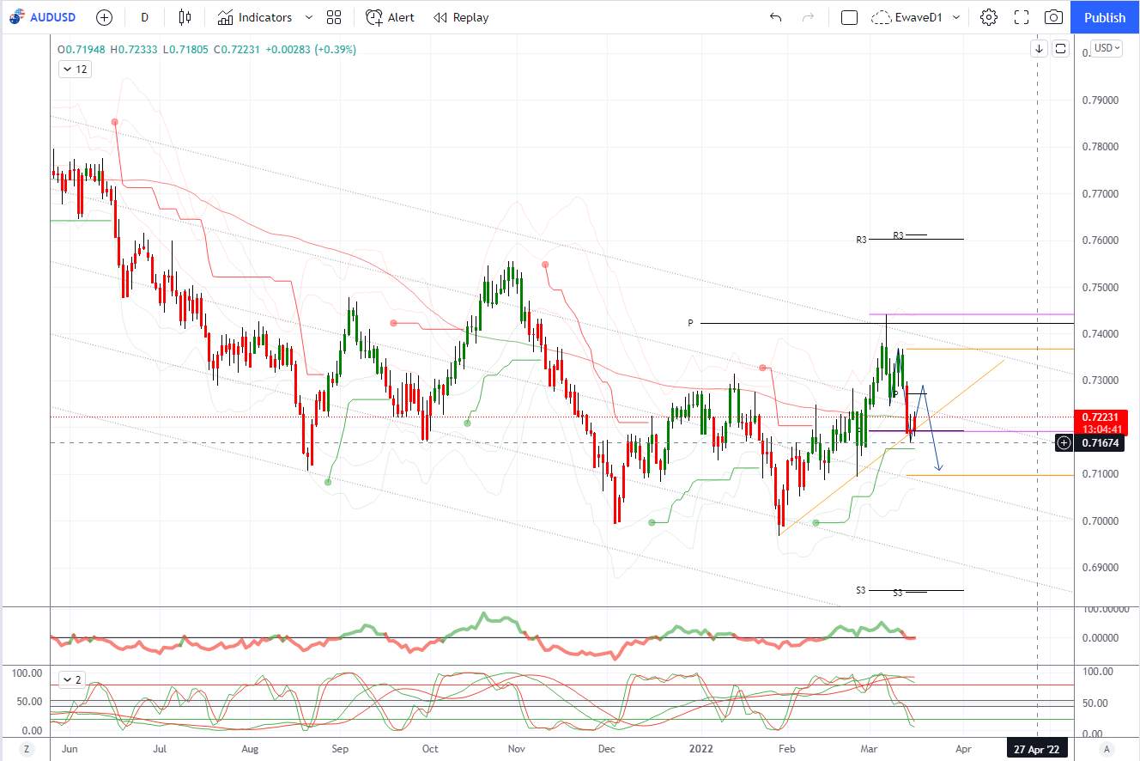Open the AUDUSD symbol search
The width and height of the screenshot is (1140, 761).
(x=43, y=17)
